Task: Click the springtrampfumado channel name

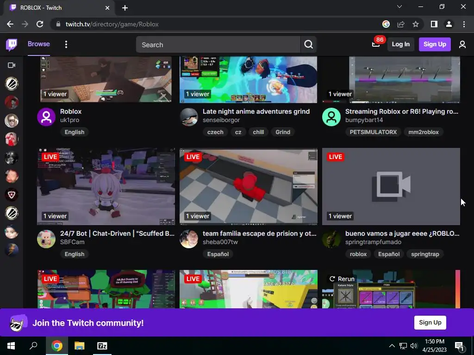Action: pyautogui.click(x=374, y=242)
